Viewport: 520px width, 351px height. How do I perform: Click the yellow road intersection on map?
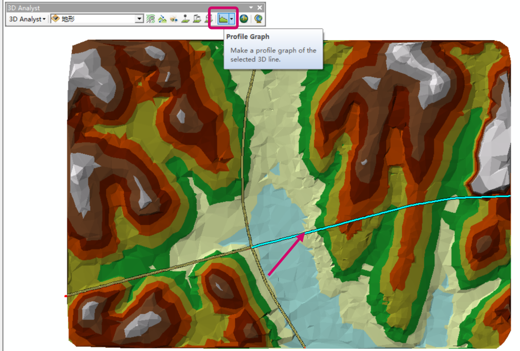251,247
